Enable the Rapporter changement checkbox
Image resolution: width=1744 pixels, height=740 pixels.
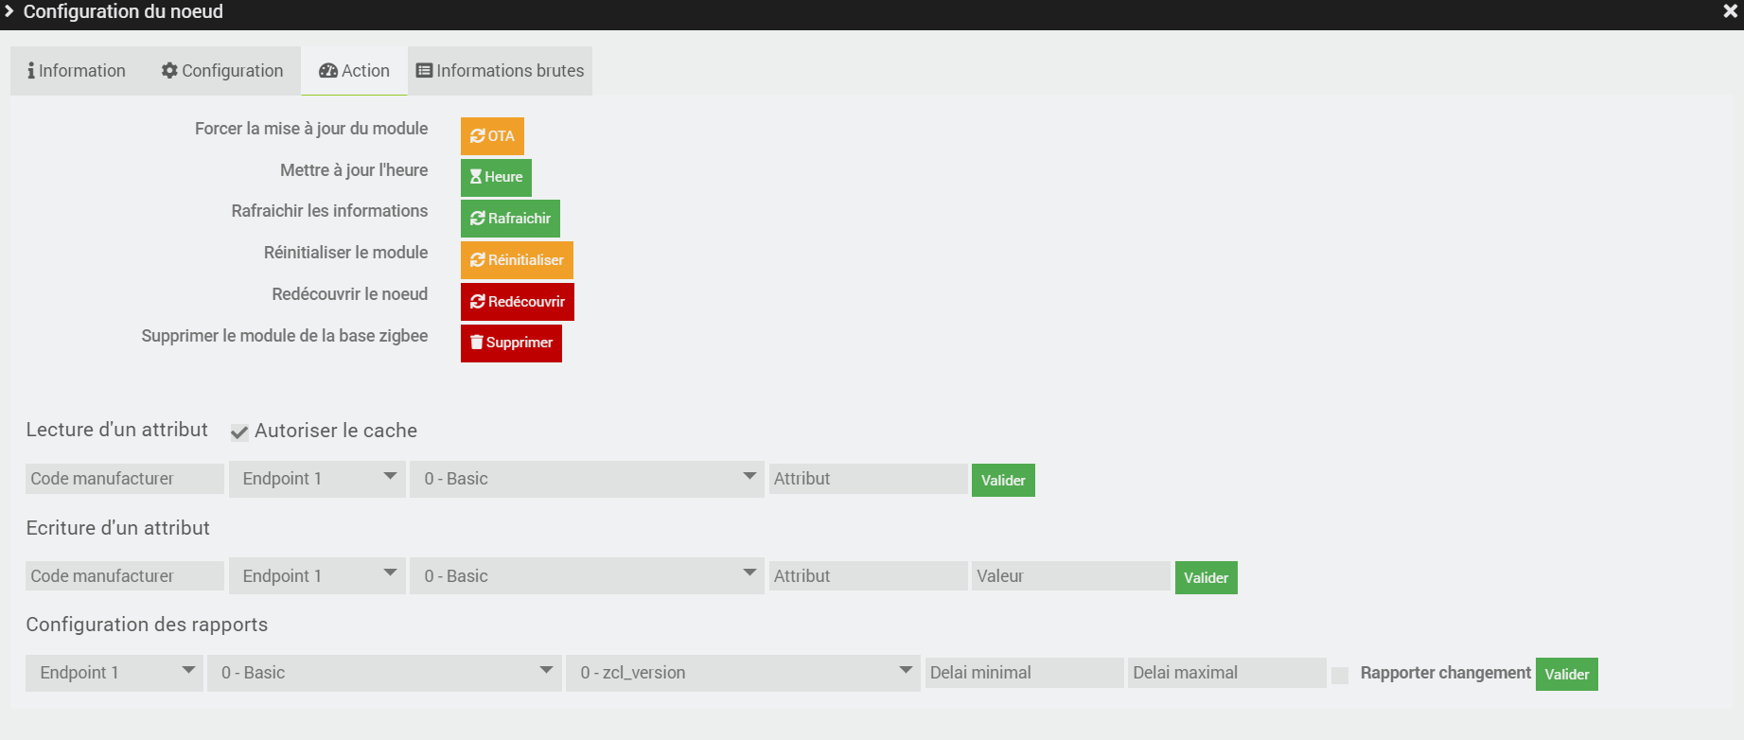click(x=1340, y=675)
